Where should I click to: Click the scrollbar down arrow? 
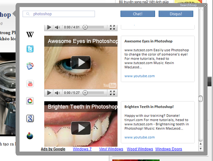[201, 149]
